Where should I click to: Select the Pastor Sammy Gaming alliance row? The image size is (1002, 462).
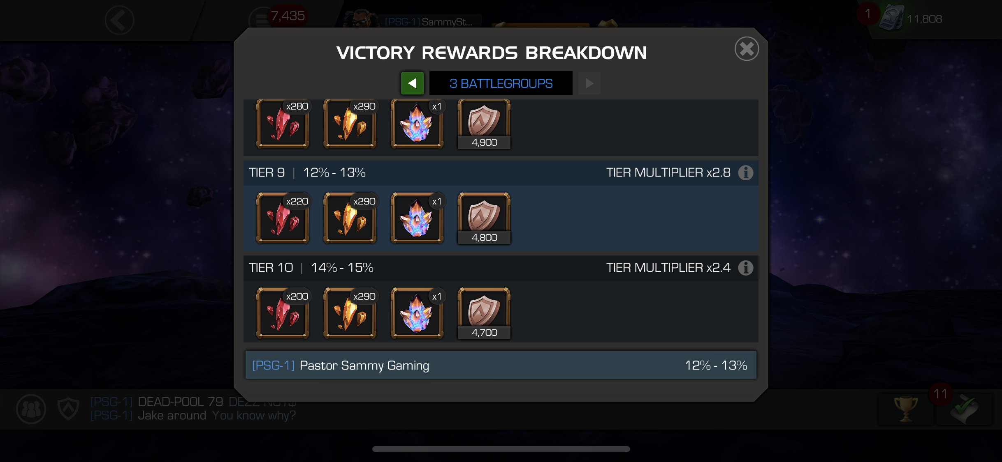[501, 365]
